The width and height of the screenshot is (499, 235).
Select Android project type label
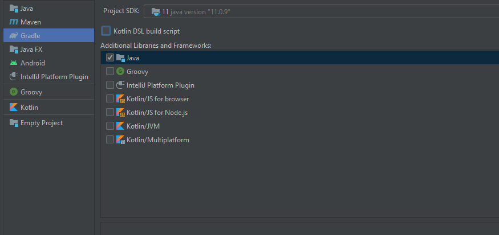click(x=33, y=63)
